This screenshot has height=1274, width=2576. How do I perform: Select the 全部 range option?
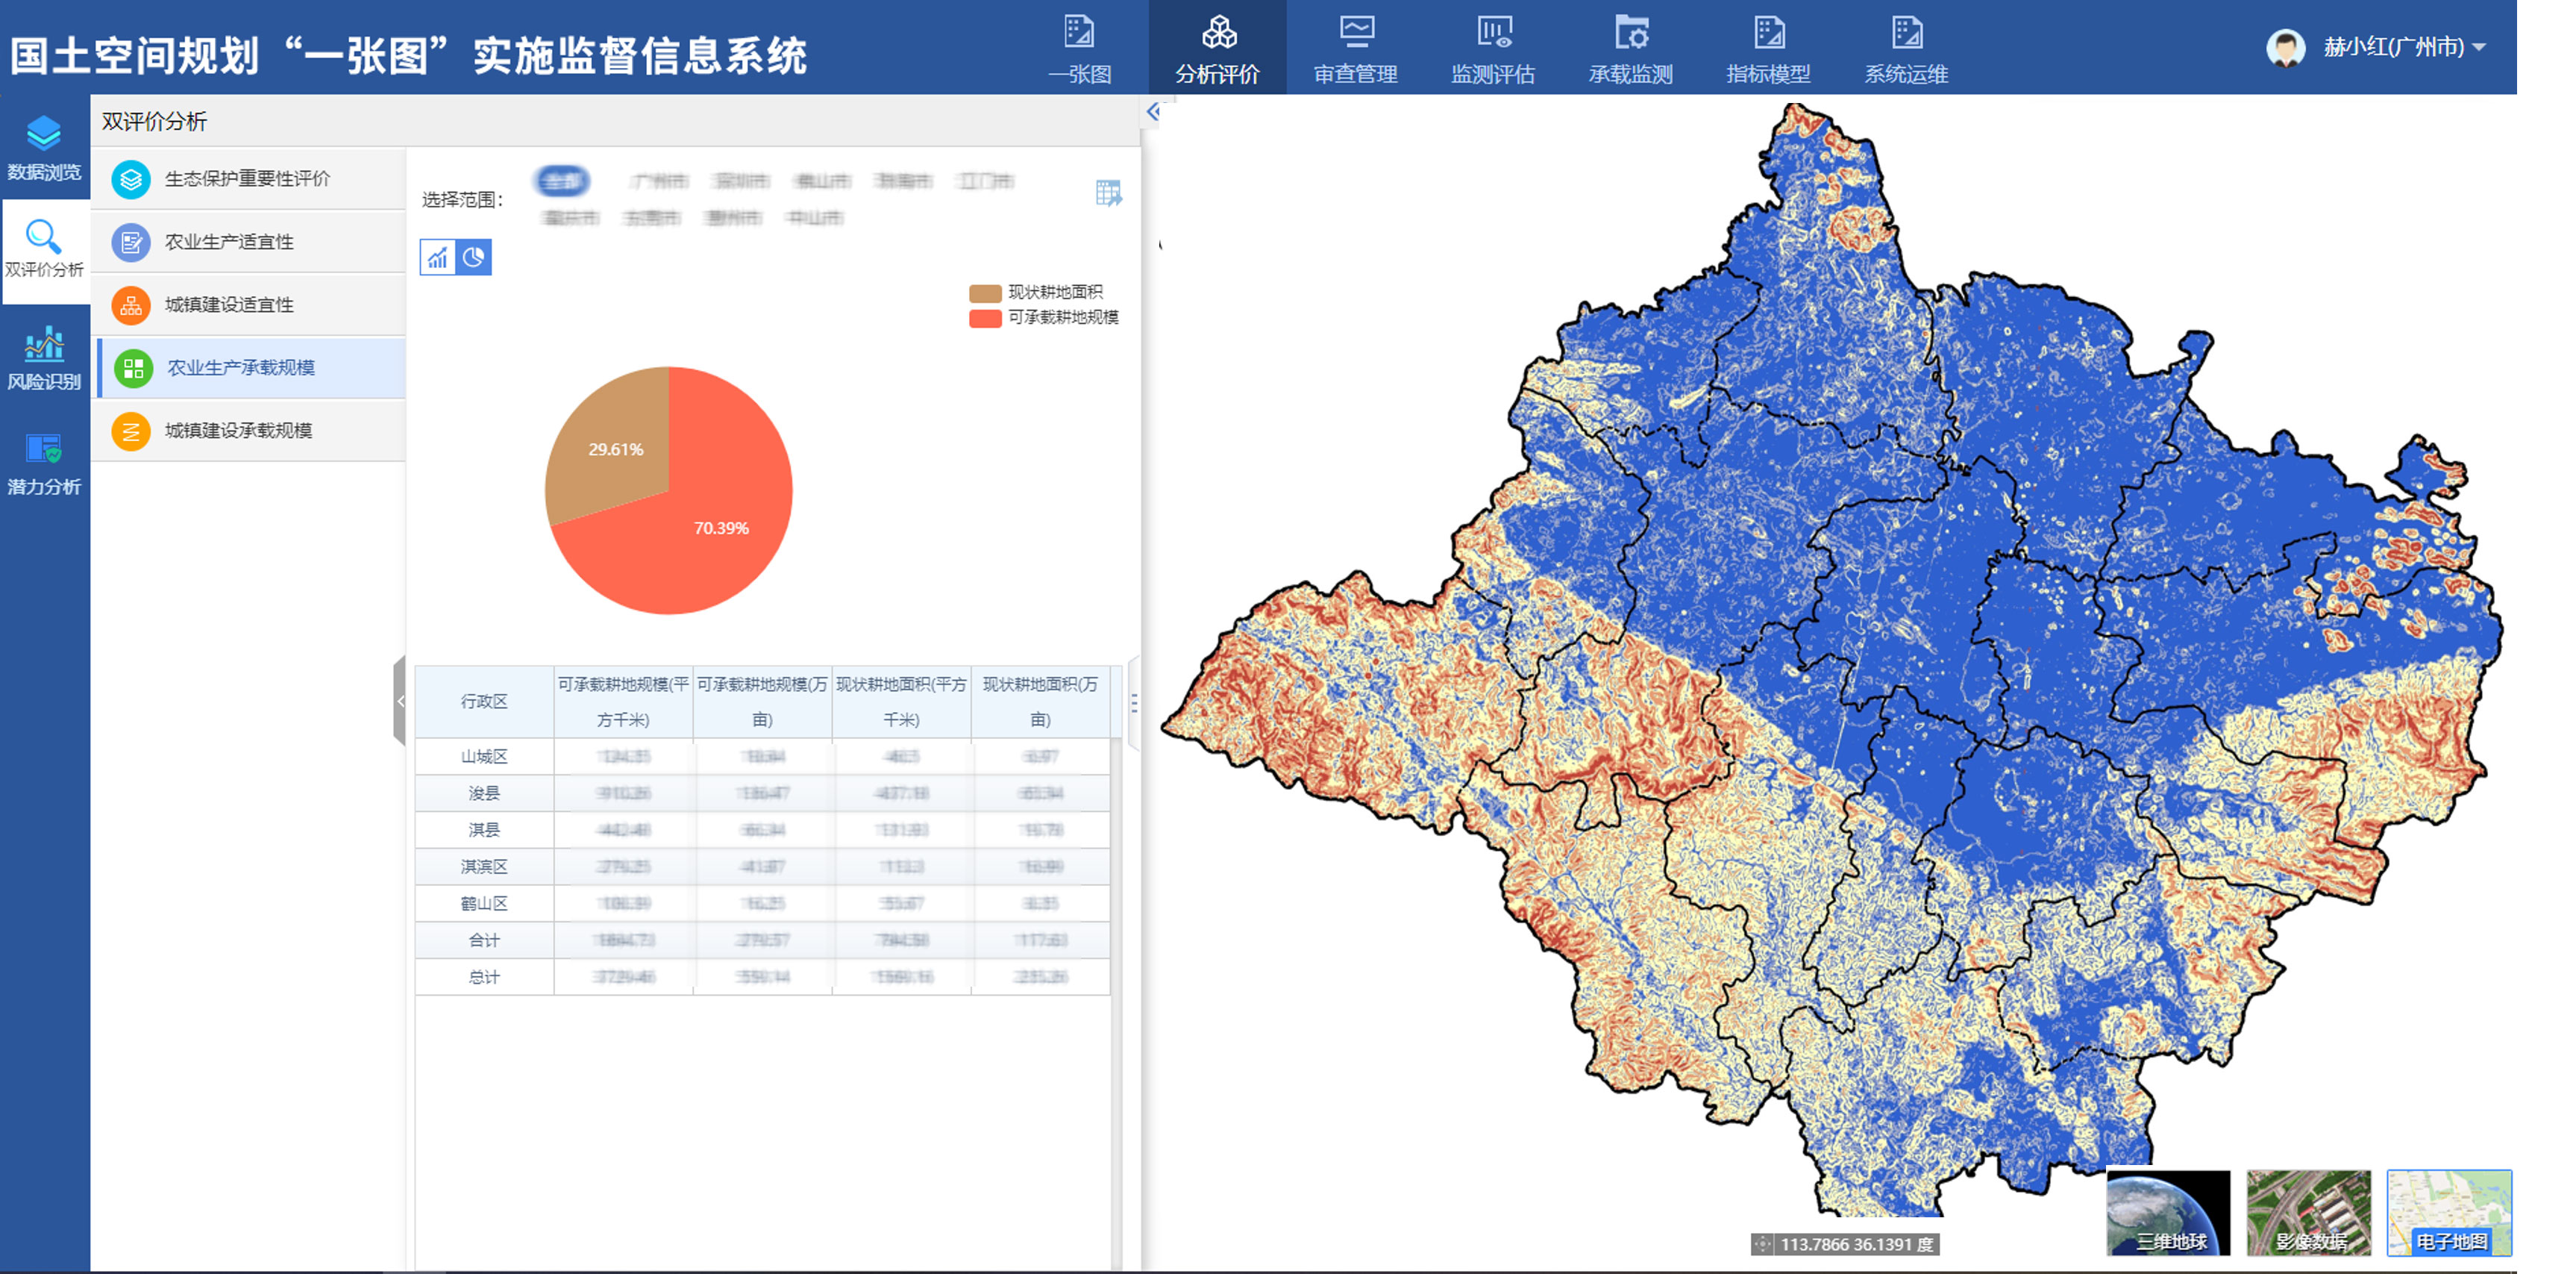562,181
